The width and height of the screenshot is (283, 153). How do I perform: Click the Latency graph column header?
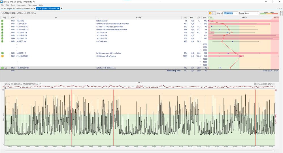click(x=243, y=18)
